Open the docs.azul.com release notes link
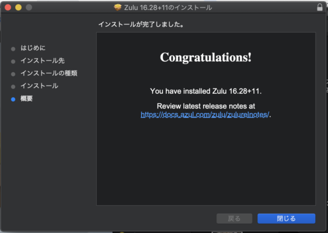328x233 pixels. [205, 115]
